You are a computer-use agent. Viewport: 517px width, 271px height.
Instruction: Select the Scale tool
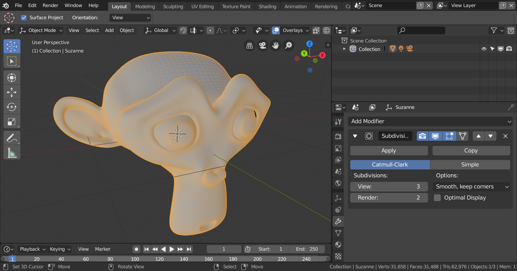[12, 122]
